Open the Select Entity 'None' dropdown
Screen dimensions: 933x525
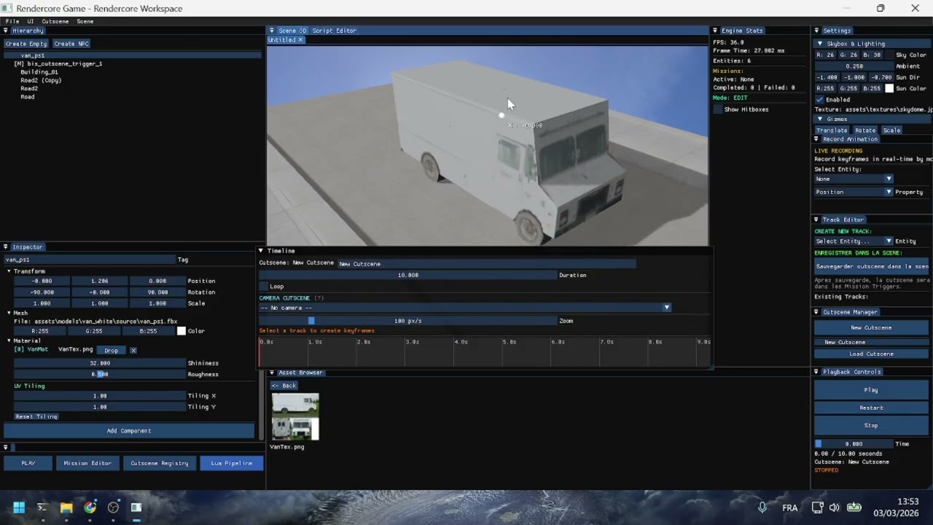[x=854, y=179]
